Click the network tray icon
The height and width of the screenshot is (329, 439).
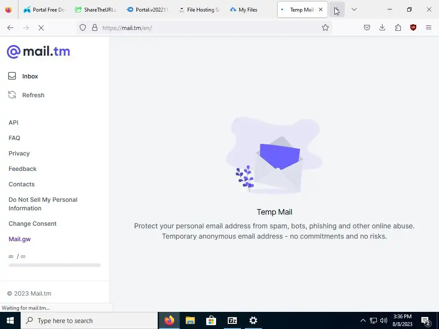(373, 320)
